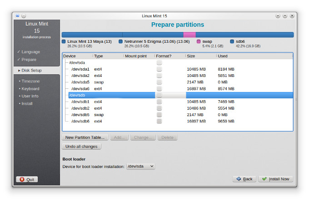The height and width of the screenshot is (199, 309).
Task: Sort by Format? column header
Action: 170,56
